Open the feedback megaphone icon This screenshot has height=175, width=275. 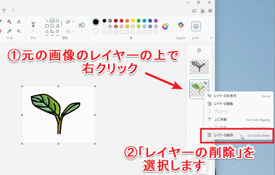[x=194, y=11]
